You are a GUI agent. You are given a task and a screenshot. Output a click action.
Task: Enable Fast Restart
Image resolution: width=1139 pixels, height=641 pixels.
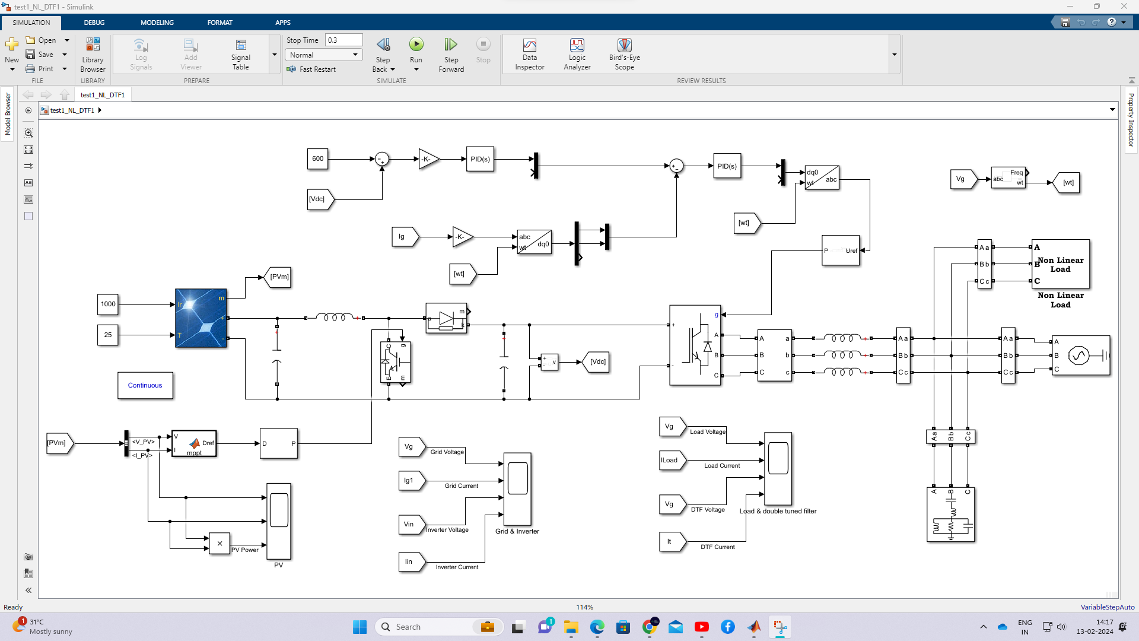tap(313, 69)
